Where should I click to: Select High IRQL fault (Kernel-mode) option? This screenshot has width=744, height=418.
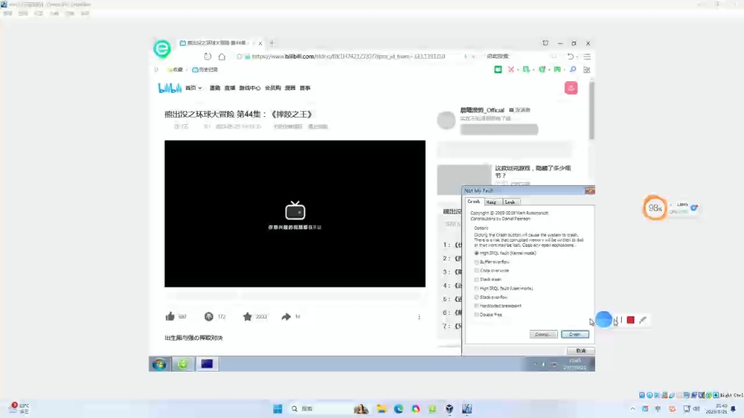click(x=506, y=253)
